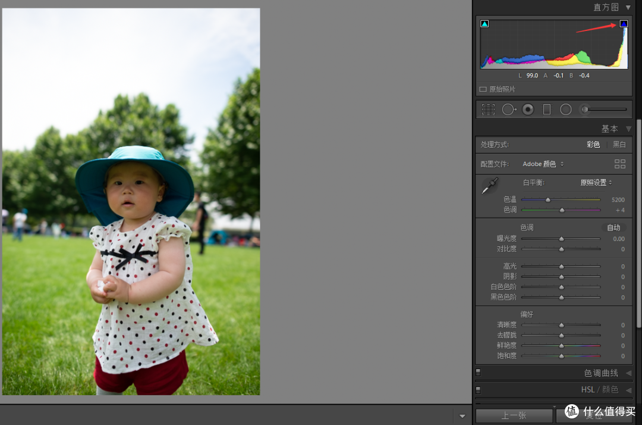Toggle the 色调曲线 panel switch
642x425 pixels.
(478, 372)
